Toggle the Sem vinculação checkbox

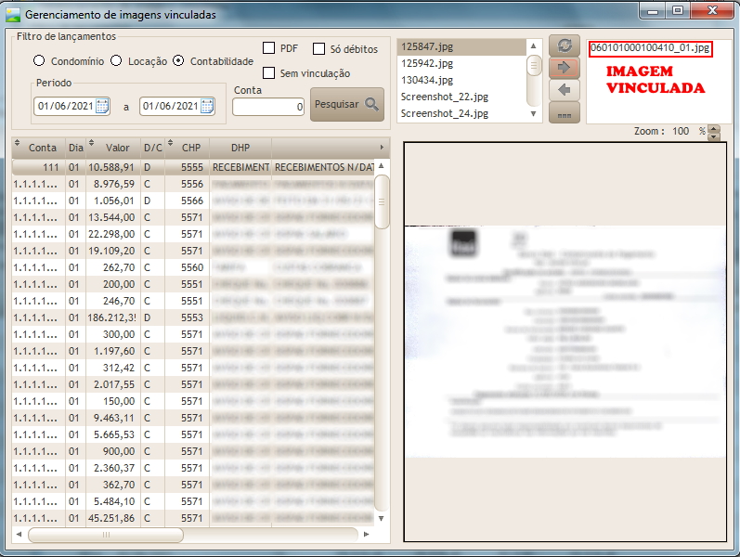(269, 73)
